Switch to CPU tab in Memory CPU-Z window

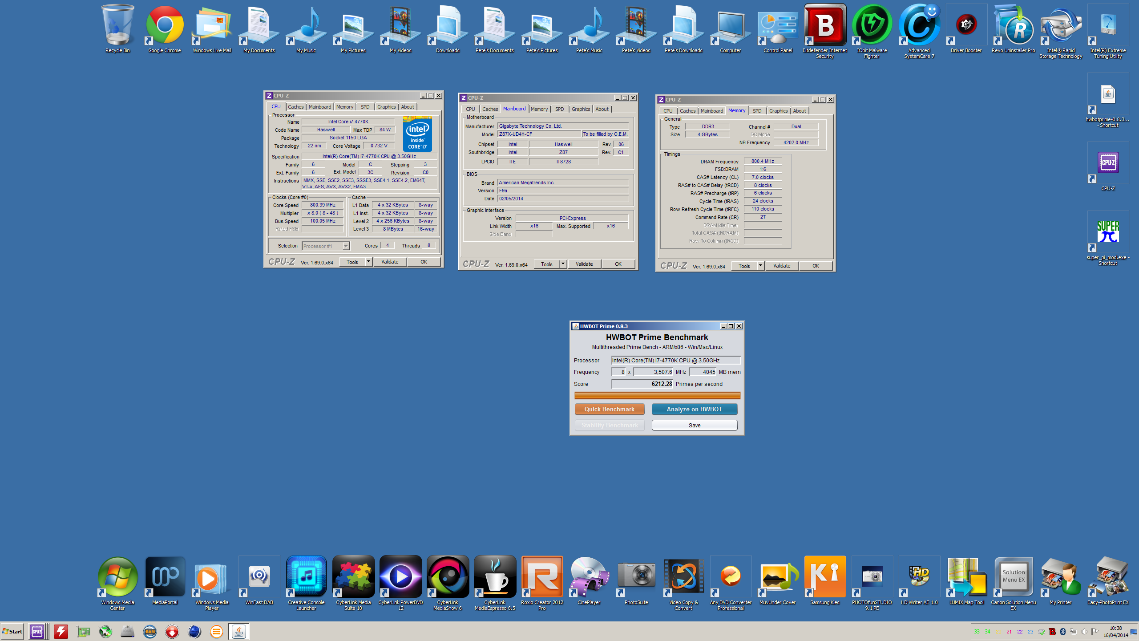point(668,111)
